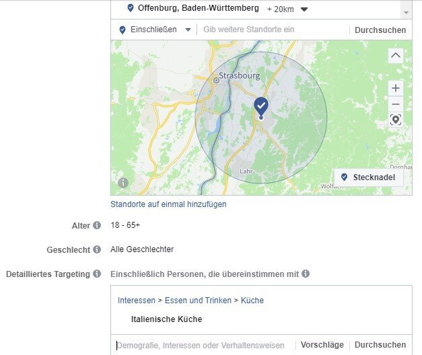
Task: Click the info icon next to Geschlecht
Action: point(97,249)
